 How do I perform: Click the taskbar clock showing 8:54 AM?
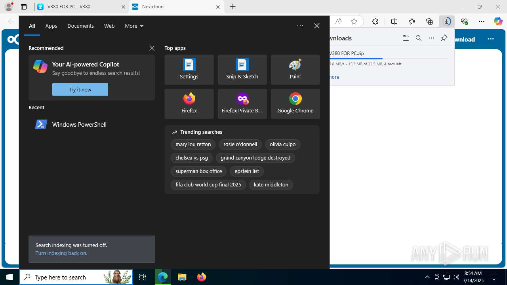[474, 277]
